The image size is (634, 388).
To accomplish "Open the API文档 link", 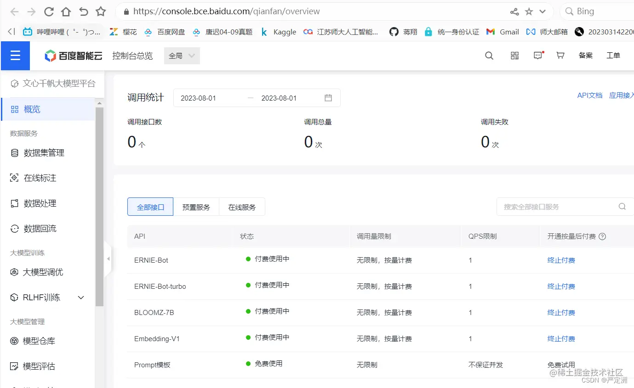I will coord(590,95).
